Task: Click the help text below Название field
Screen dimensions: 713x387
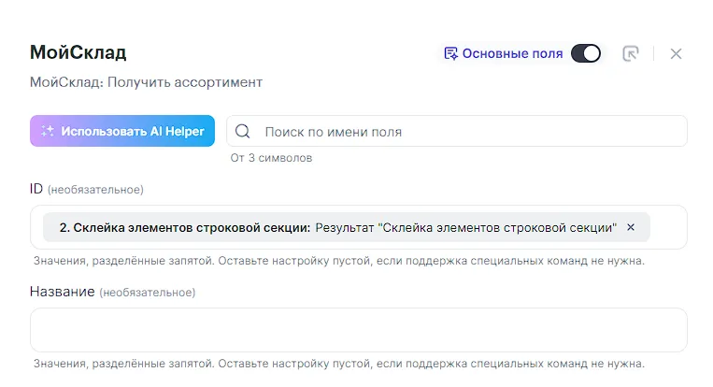Action: 338,364
